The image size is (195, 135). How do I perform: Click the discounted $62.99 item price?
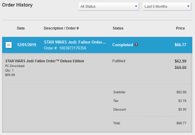(180, 61)
